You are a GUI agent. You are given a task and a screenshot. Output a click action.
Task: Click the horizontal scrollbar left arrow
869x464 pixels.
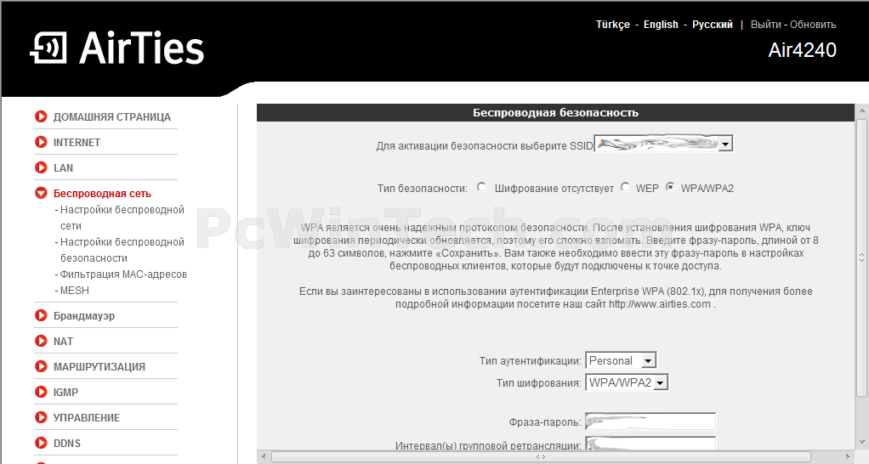click(x=264, y=457)
